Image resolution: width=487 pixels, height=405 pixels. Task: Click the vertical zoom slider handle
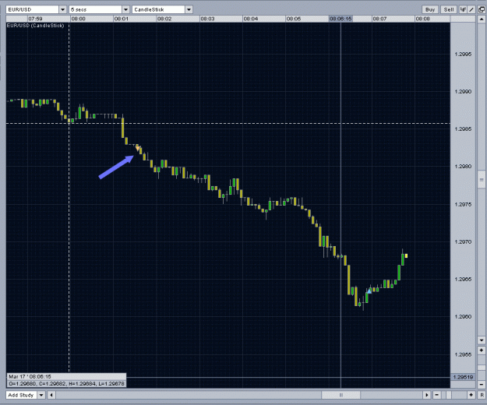tap(482, 368)
